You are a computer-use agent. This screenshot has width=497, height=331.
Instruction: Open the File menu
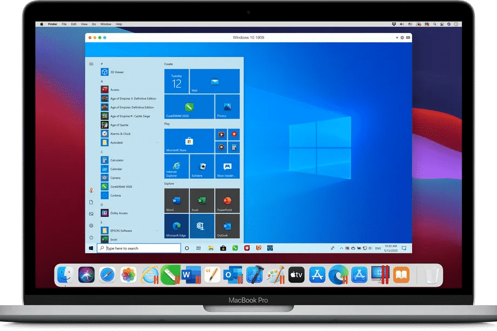click(x=64, y=24)
